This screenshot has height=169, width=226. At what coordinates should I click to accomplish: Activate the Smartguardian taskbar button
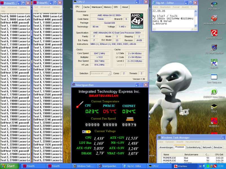109,166
